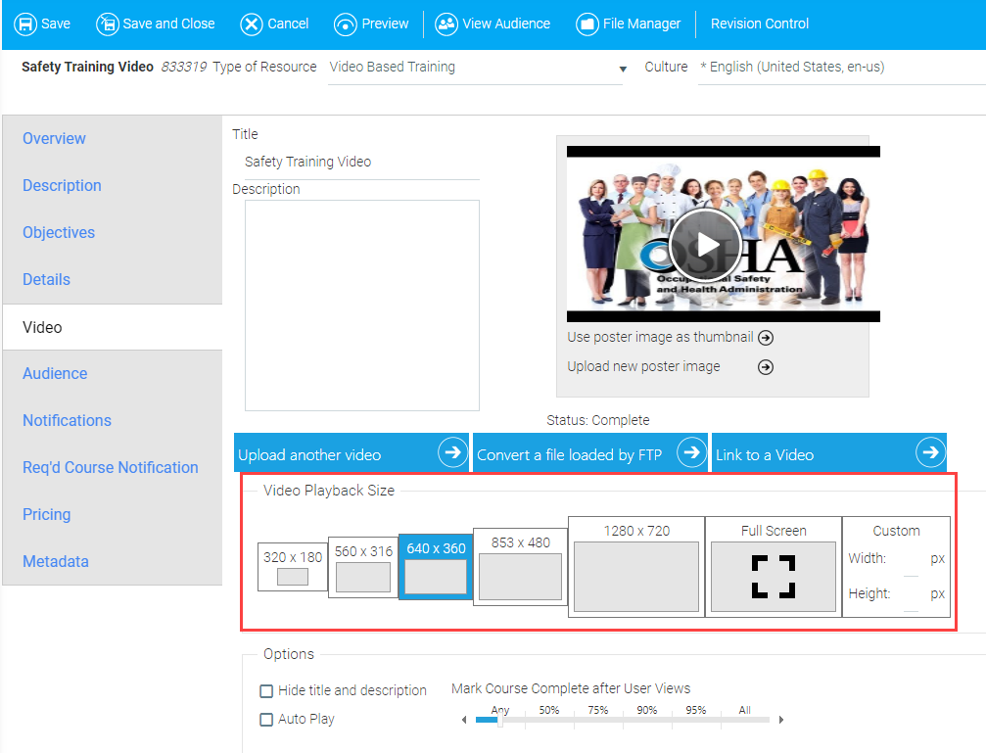Click the File Manager folder icon
The width and height of the screenshot is (986, 753).
coord(587,24)
